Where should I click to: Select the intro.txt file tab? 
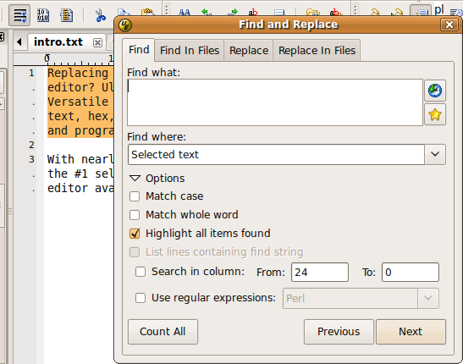point(58,42)
